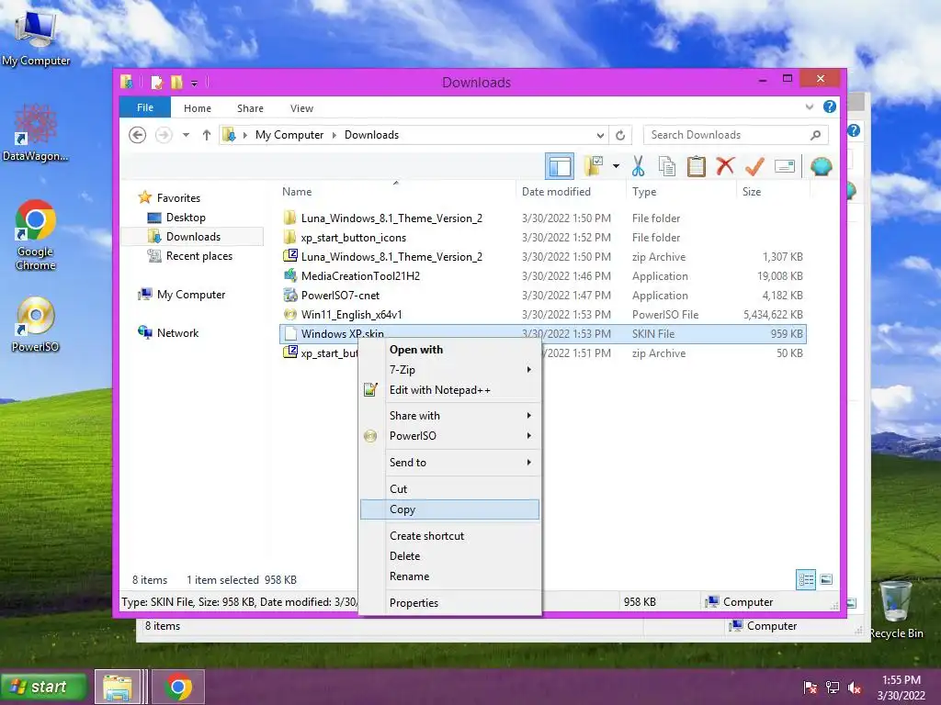Select the Win11_English_x64v1 file
Image resolution: width=941 pixels, height=705 pixels.
coord(352,314)
